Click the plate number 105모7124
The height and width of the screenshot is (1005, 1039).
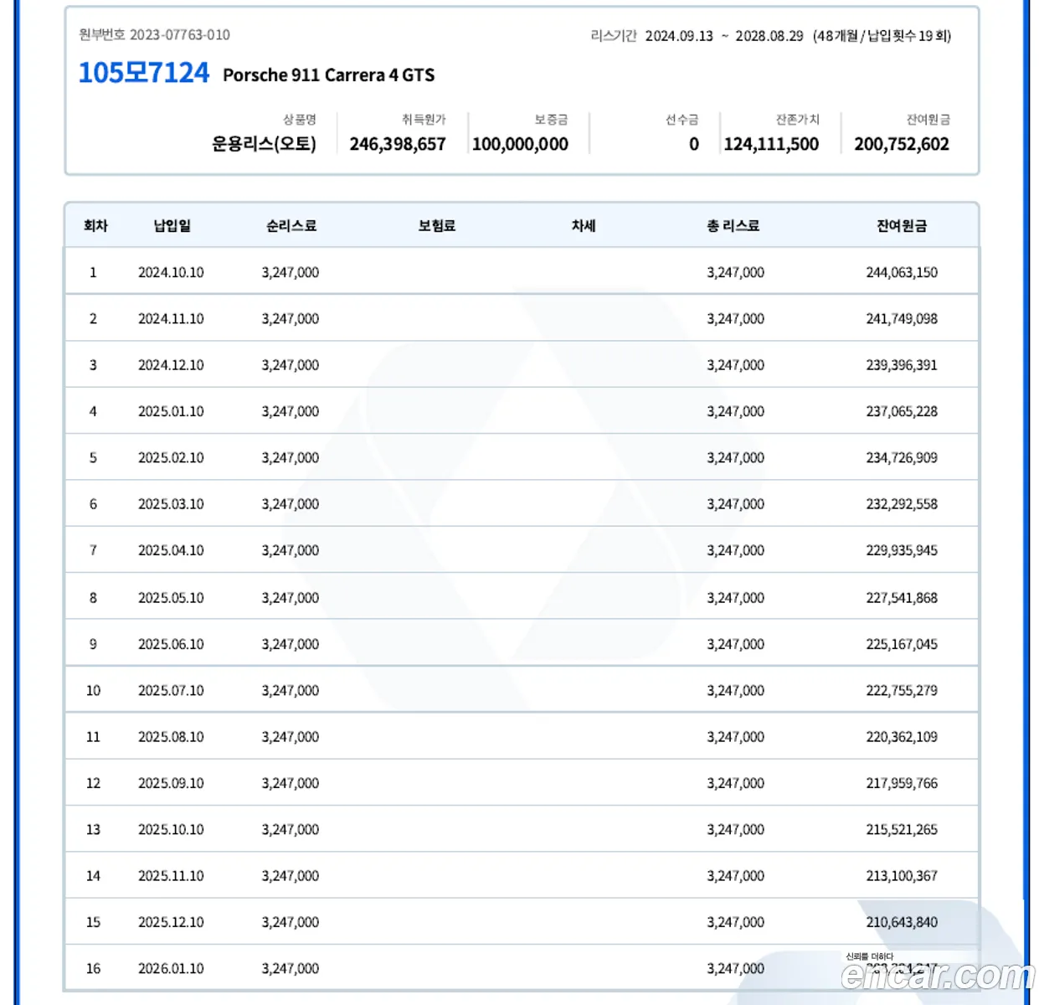pyautogui.click(x=144, y=73)
